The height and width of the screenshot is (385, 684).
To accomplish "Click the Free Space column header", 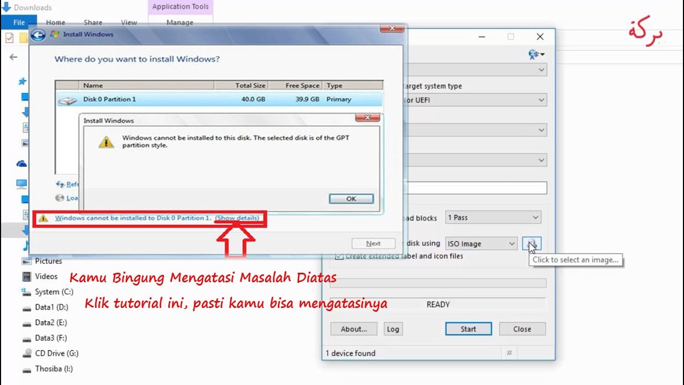I will [296, 86].
